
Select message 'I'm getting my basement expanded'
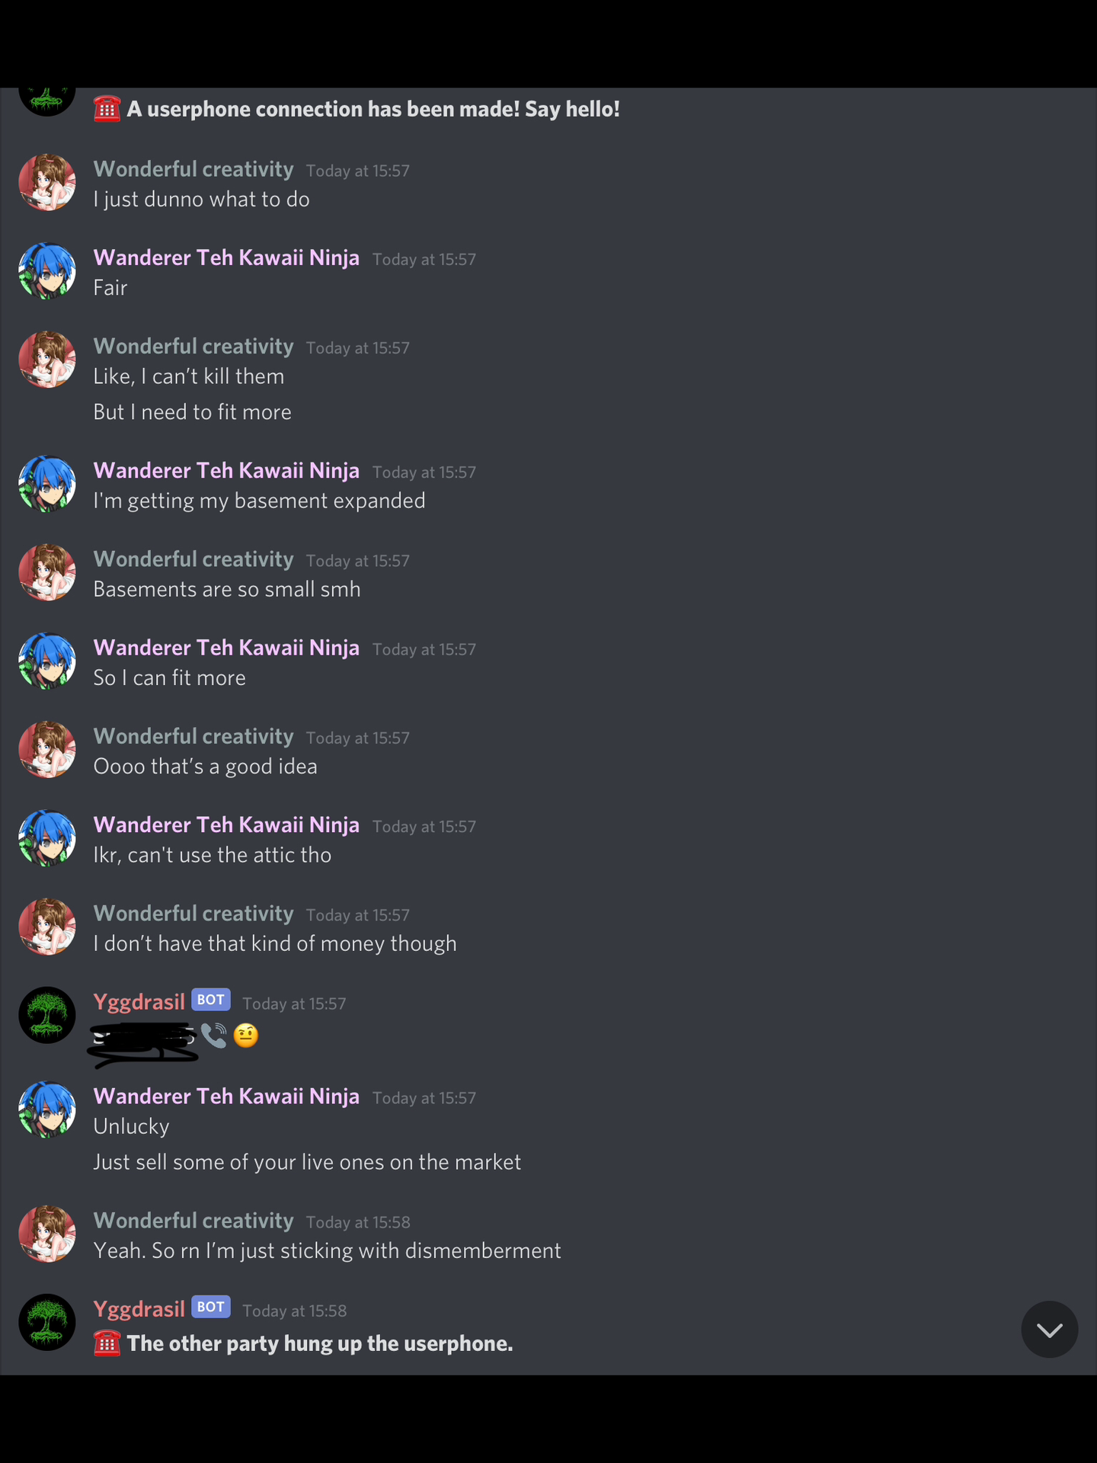coord(259,501)
